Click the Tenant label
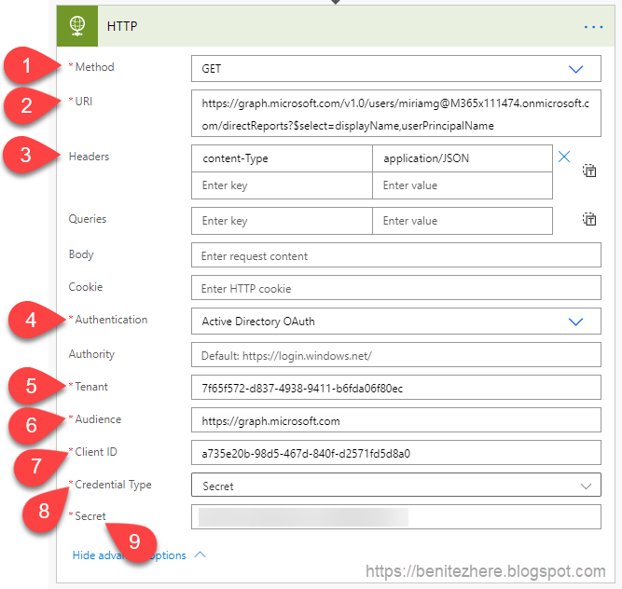The image size is (622, 589). tap(91, 387)
